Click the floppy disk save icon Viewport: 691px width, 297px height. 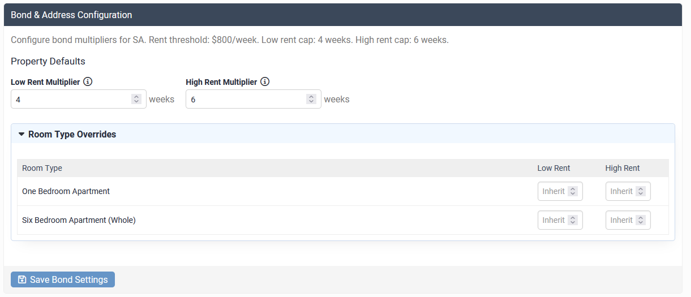22,279
